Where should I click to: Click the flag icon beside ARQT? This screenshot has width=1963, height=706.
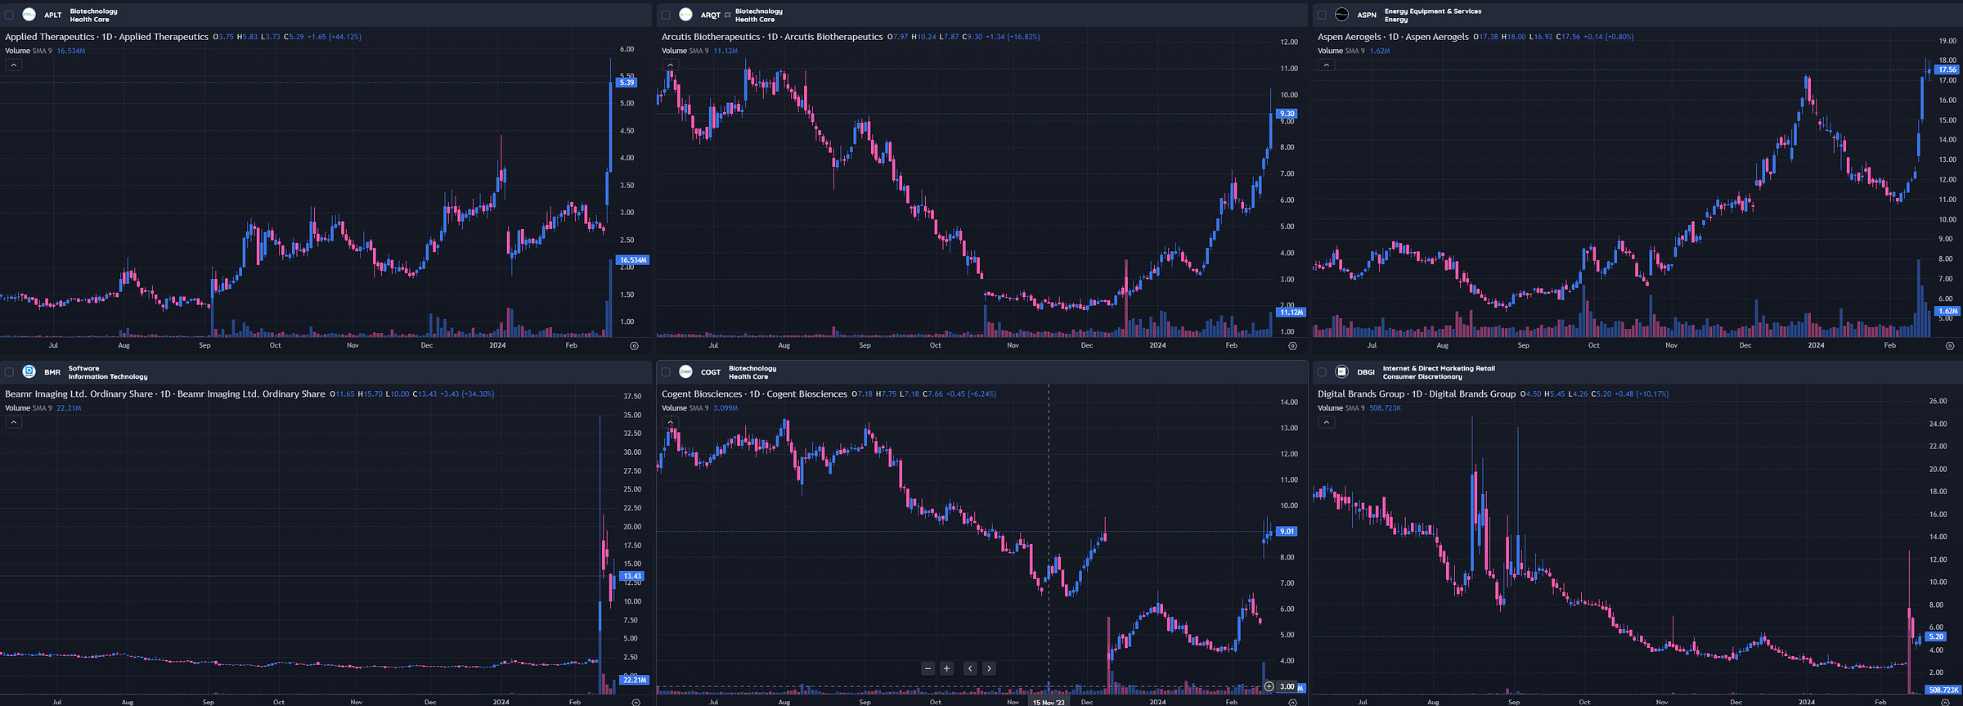pos(728,15)
